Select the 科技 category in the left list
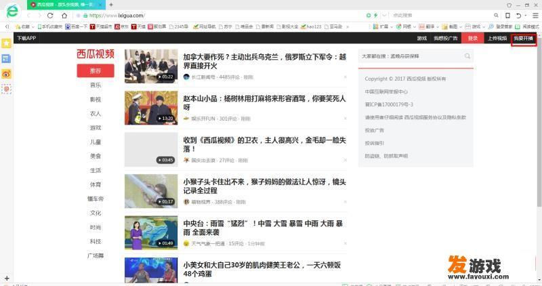Viewport: 542px width, 286px height. (96, 241)
